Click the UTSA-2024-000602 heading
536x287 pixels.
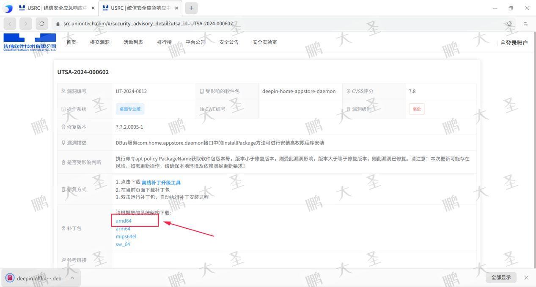(x=83, y=72)
